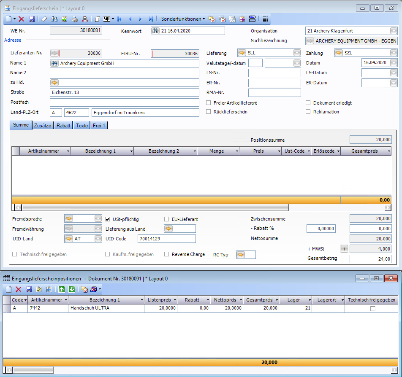Click the plus button next to MWSt
This screenshot has width=402, height=377.
click(344, 249)
